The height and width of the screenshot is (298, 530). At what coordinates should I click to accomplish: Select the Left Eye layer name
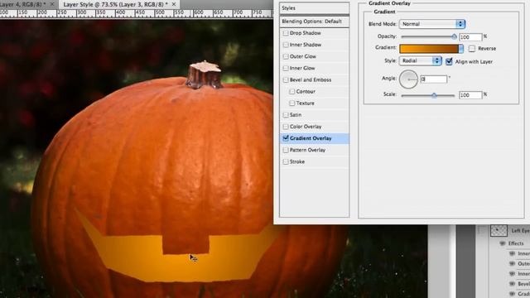tap(521, 231)
